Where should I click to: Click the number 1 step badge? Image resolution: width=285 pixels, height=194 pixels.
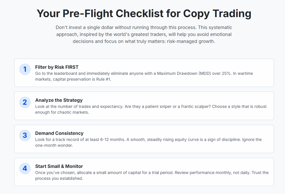click(25, 69)
